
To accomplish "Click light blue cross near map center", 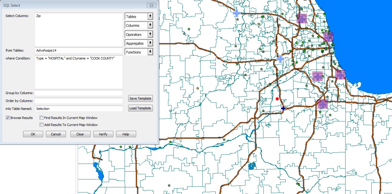I will click(280, 59).
